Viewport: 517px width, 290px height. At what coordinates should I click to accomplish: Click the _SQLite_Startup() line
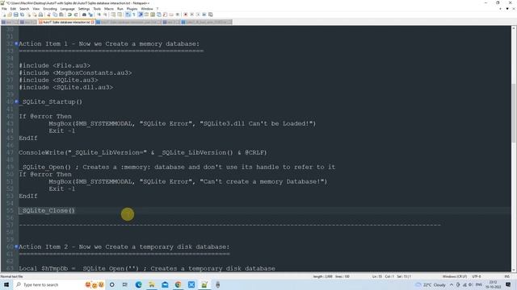pos(50,102)
